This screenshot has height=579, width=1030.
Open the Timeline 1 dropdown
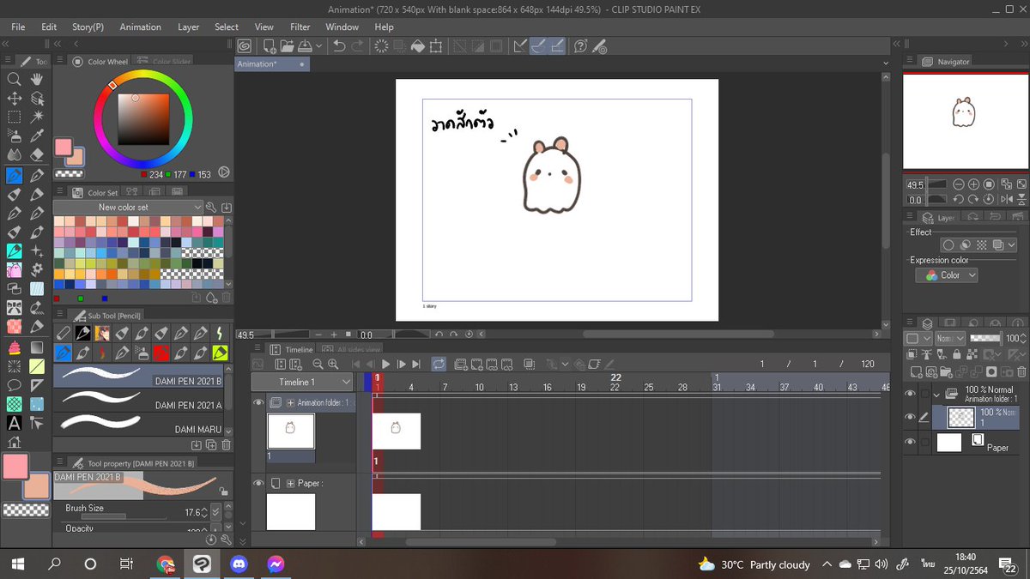click(x=302, y=382)
